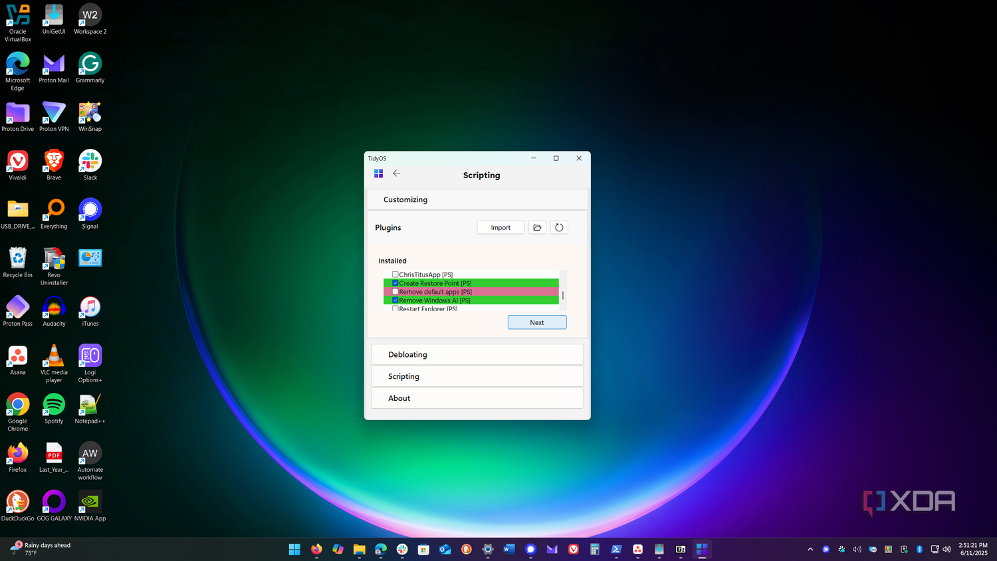Image resolution: width=997 pixels, height=561 pixels.
Task: Refresh the installed plugins list
Action: tap(559, 227)
